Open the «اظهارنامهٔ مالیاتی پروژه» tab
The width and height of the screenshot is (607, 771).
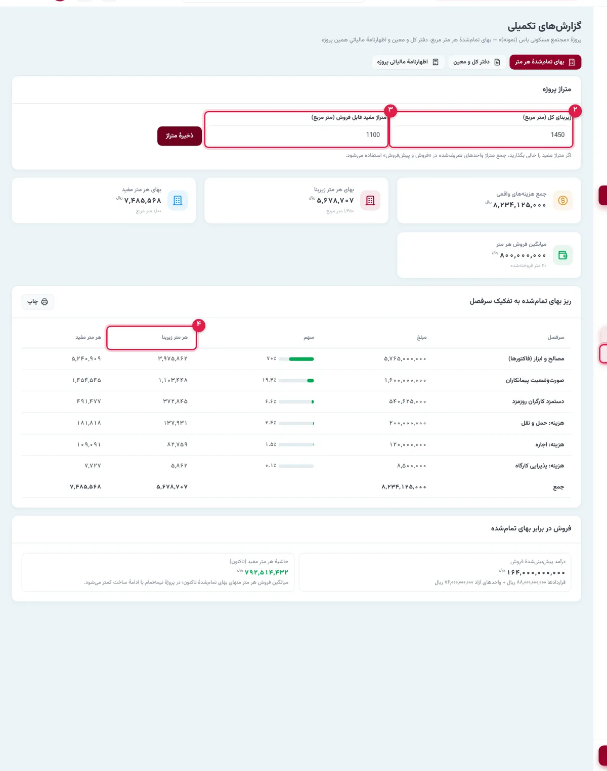click(408, 62)
